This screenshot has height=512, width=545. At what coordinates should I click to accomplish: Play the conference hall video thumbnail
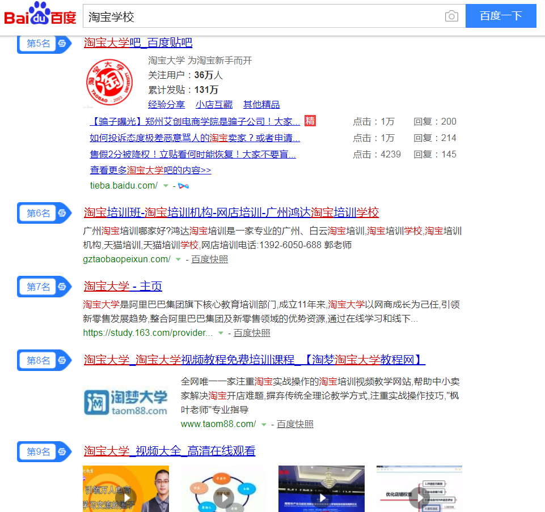(x=322, y=489)
